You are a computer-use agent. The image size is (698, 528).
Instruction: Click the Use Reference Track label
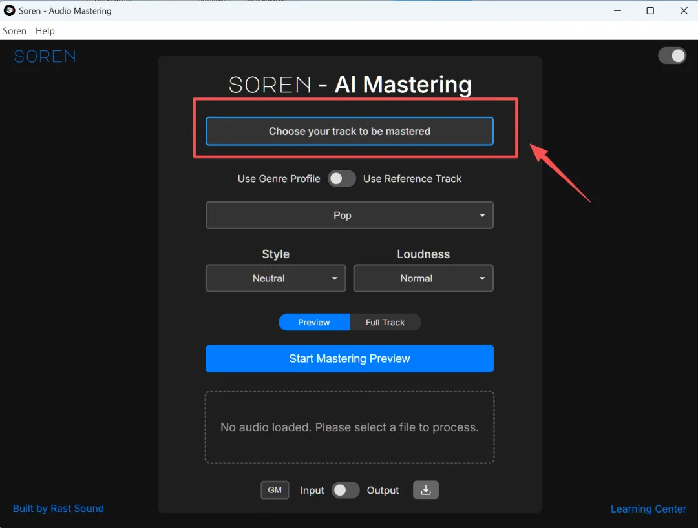(412, 178)
